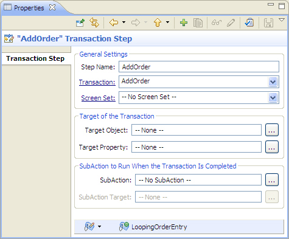Open the forward history dropdown arrow

[145, 22]
